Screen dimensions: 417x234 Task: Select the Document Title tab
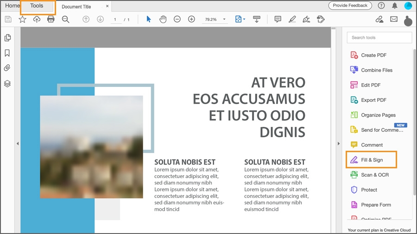(x=76, y=6)
